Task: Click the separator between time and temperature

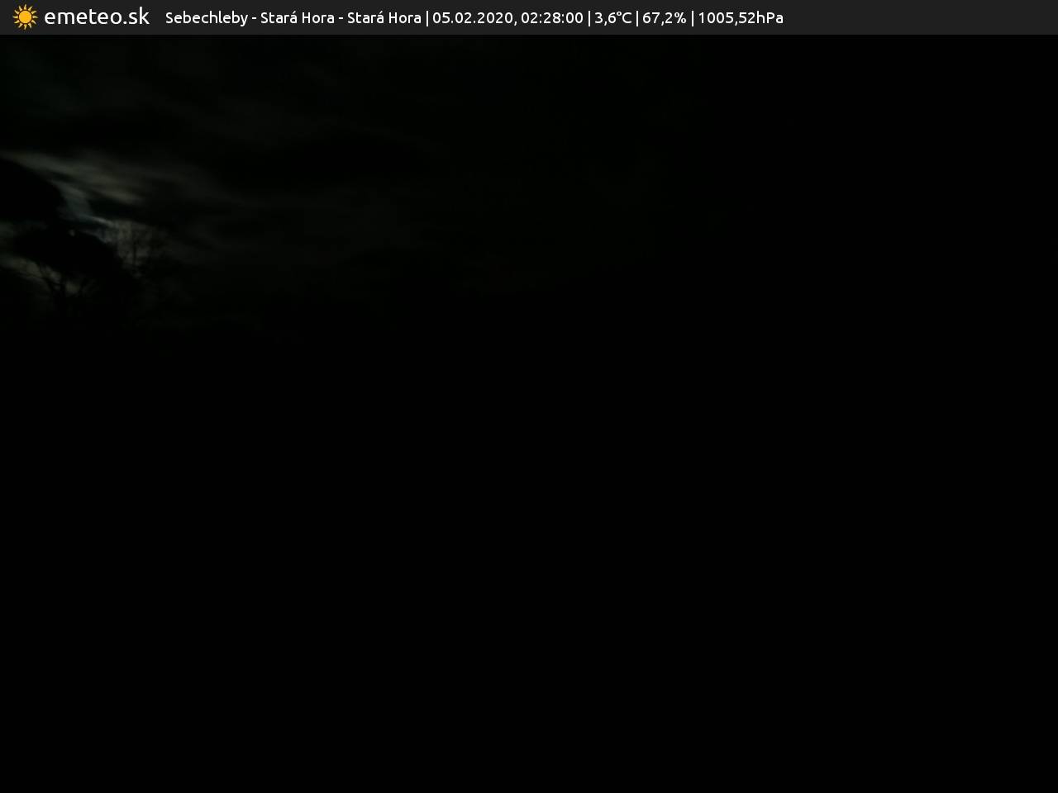Action: 589,18
